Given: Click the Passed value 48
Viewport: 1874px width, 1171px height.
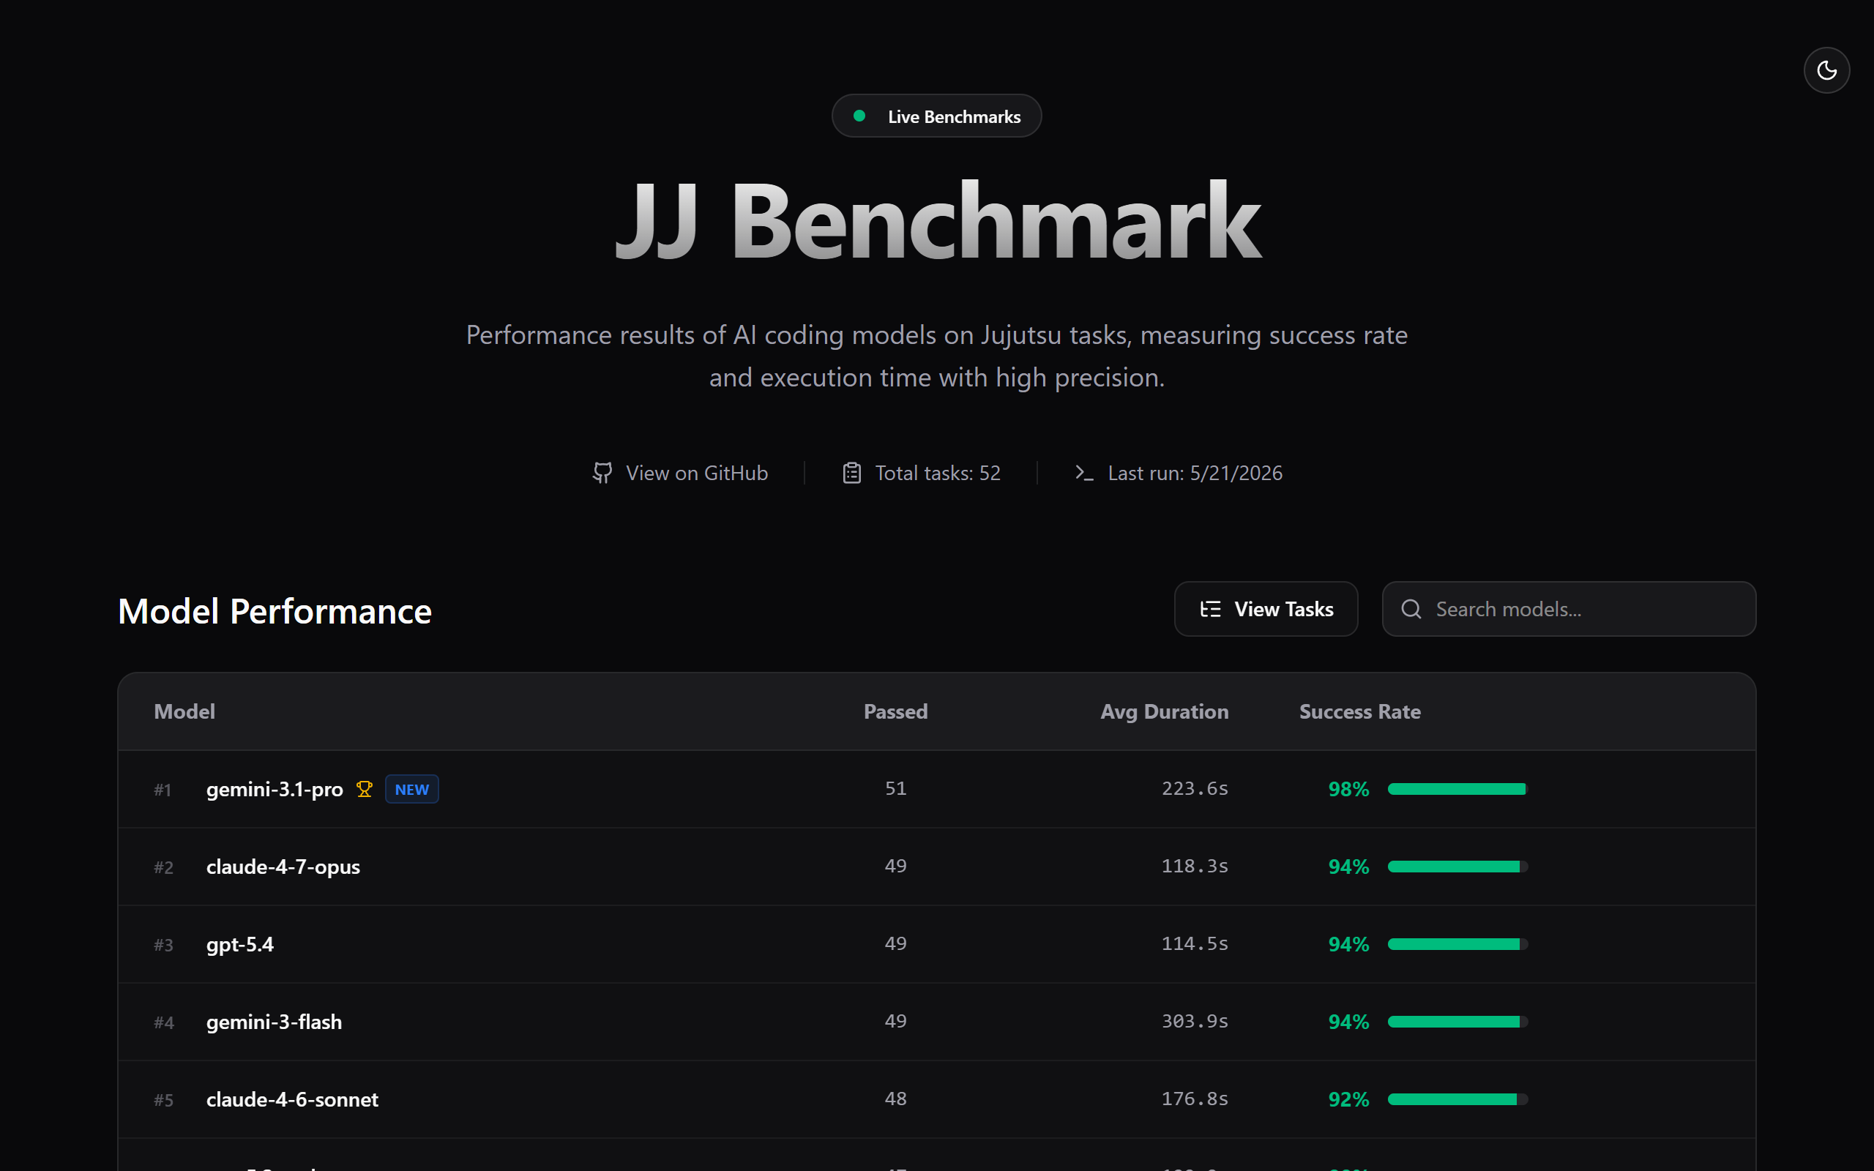Looking at the screenshot, I should pyautogui.click(x=895, y=1099).
